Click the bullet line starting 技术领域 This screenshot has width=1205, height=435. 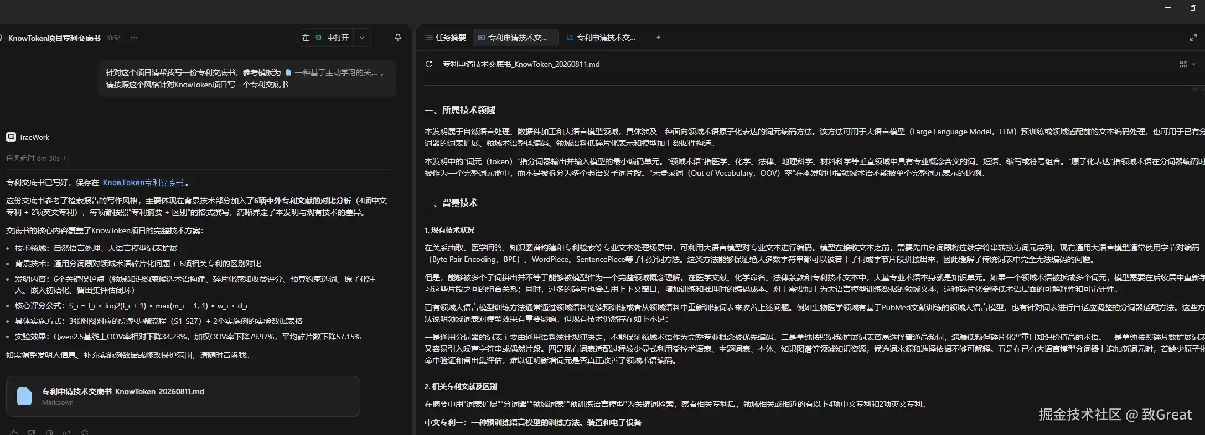point(96,248)
